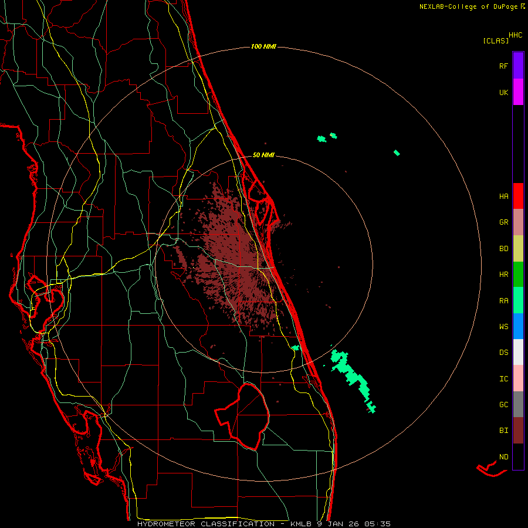Click the BI legend label
Screen dimensions: 528x528
click(503, 431)
